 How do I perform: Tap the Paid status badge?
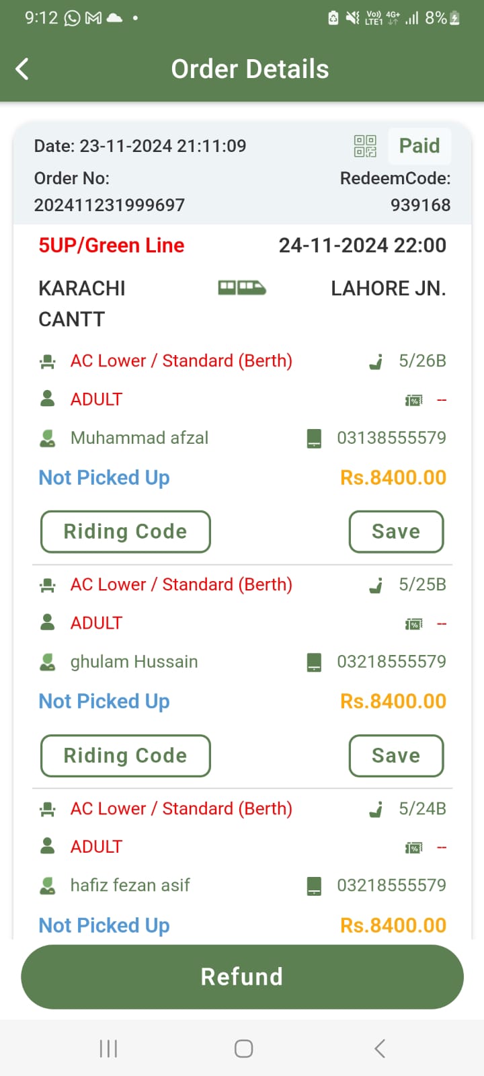(x=419, y=146)
